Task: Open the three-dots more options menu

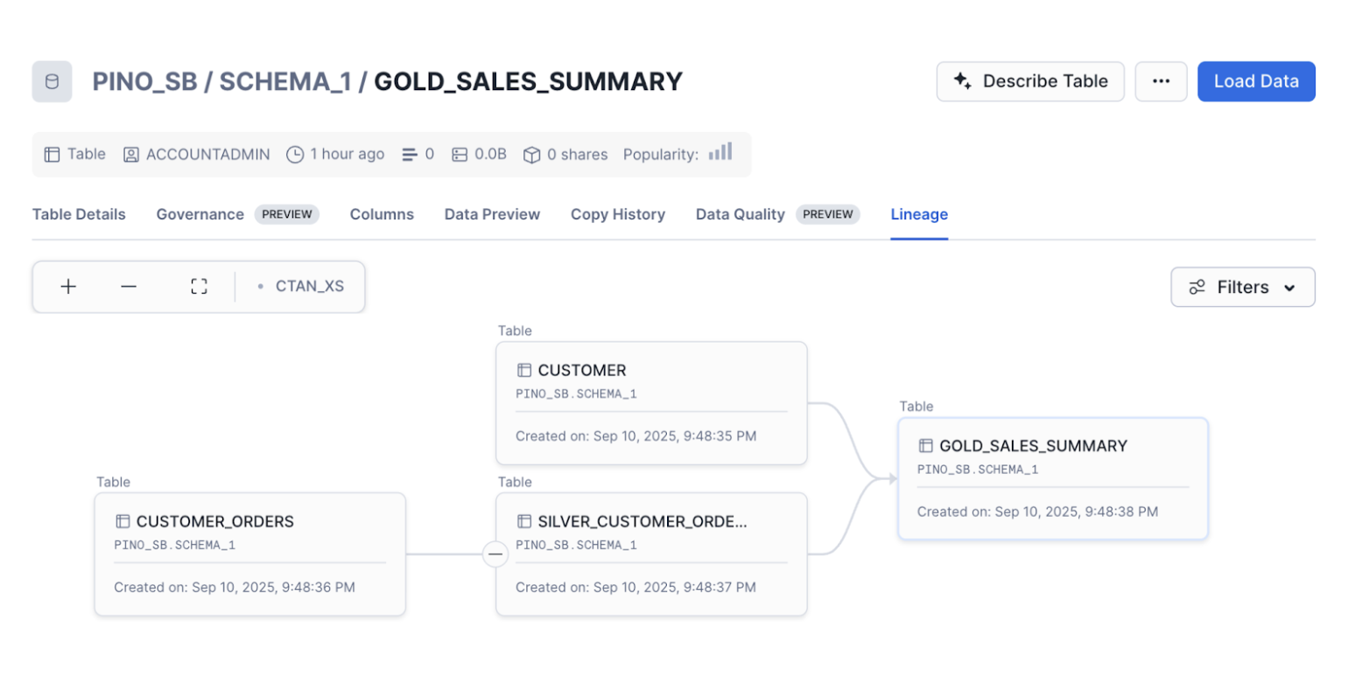Action: point(1161,81)
